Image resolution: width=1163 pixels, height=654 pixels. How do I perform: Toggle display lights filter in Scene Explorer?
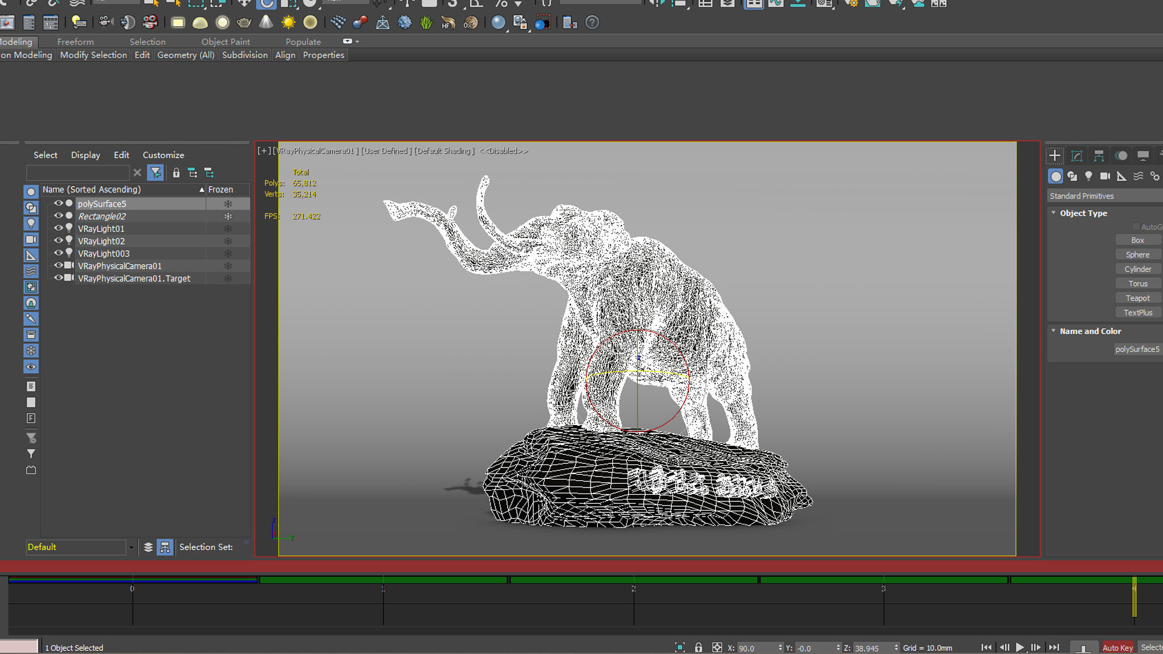pos(31,223)
